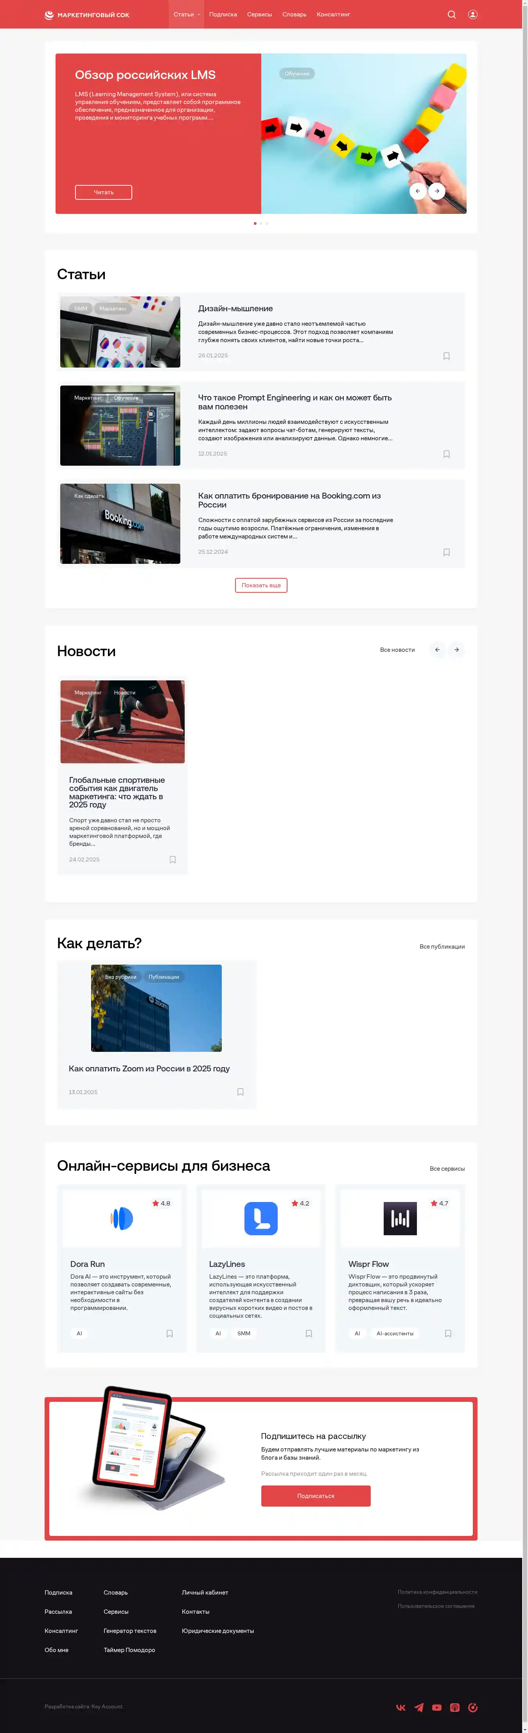
Task: Bookmark the Dora Run service card
Action: [169, 1333]
